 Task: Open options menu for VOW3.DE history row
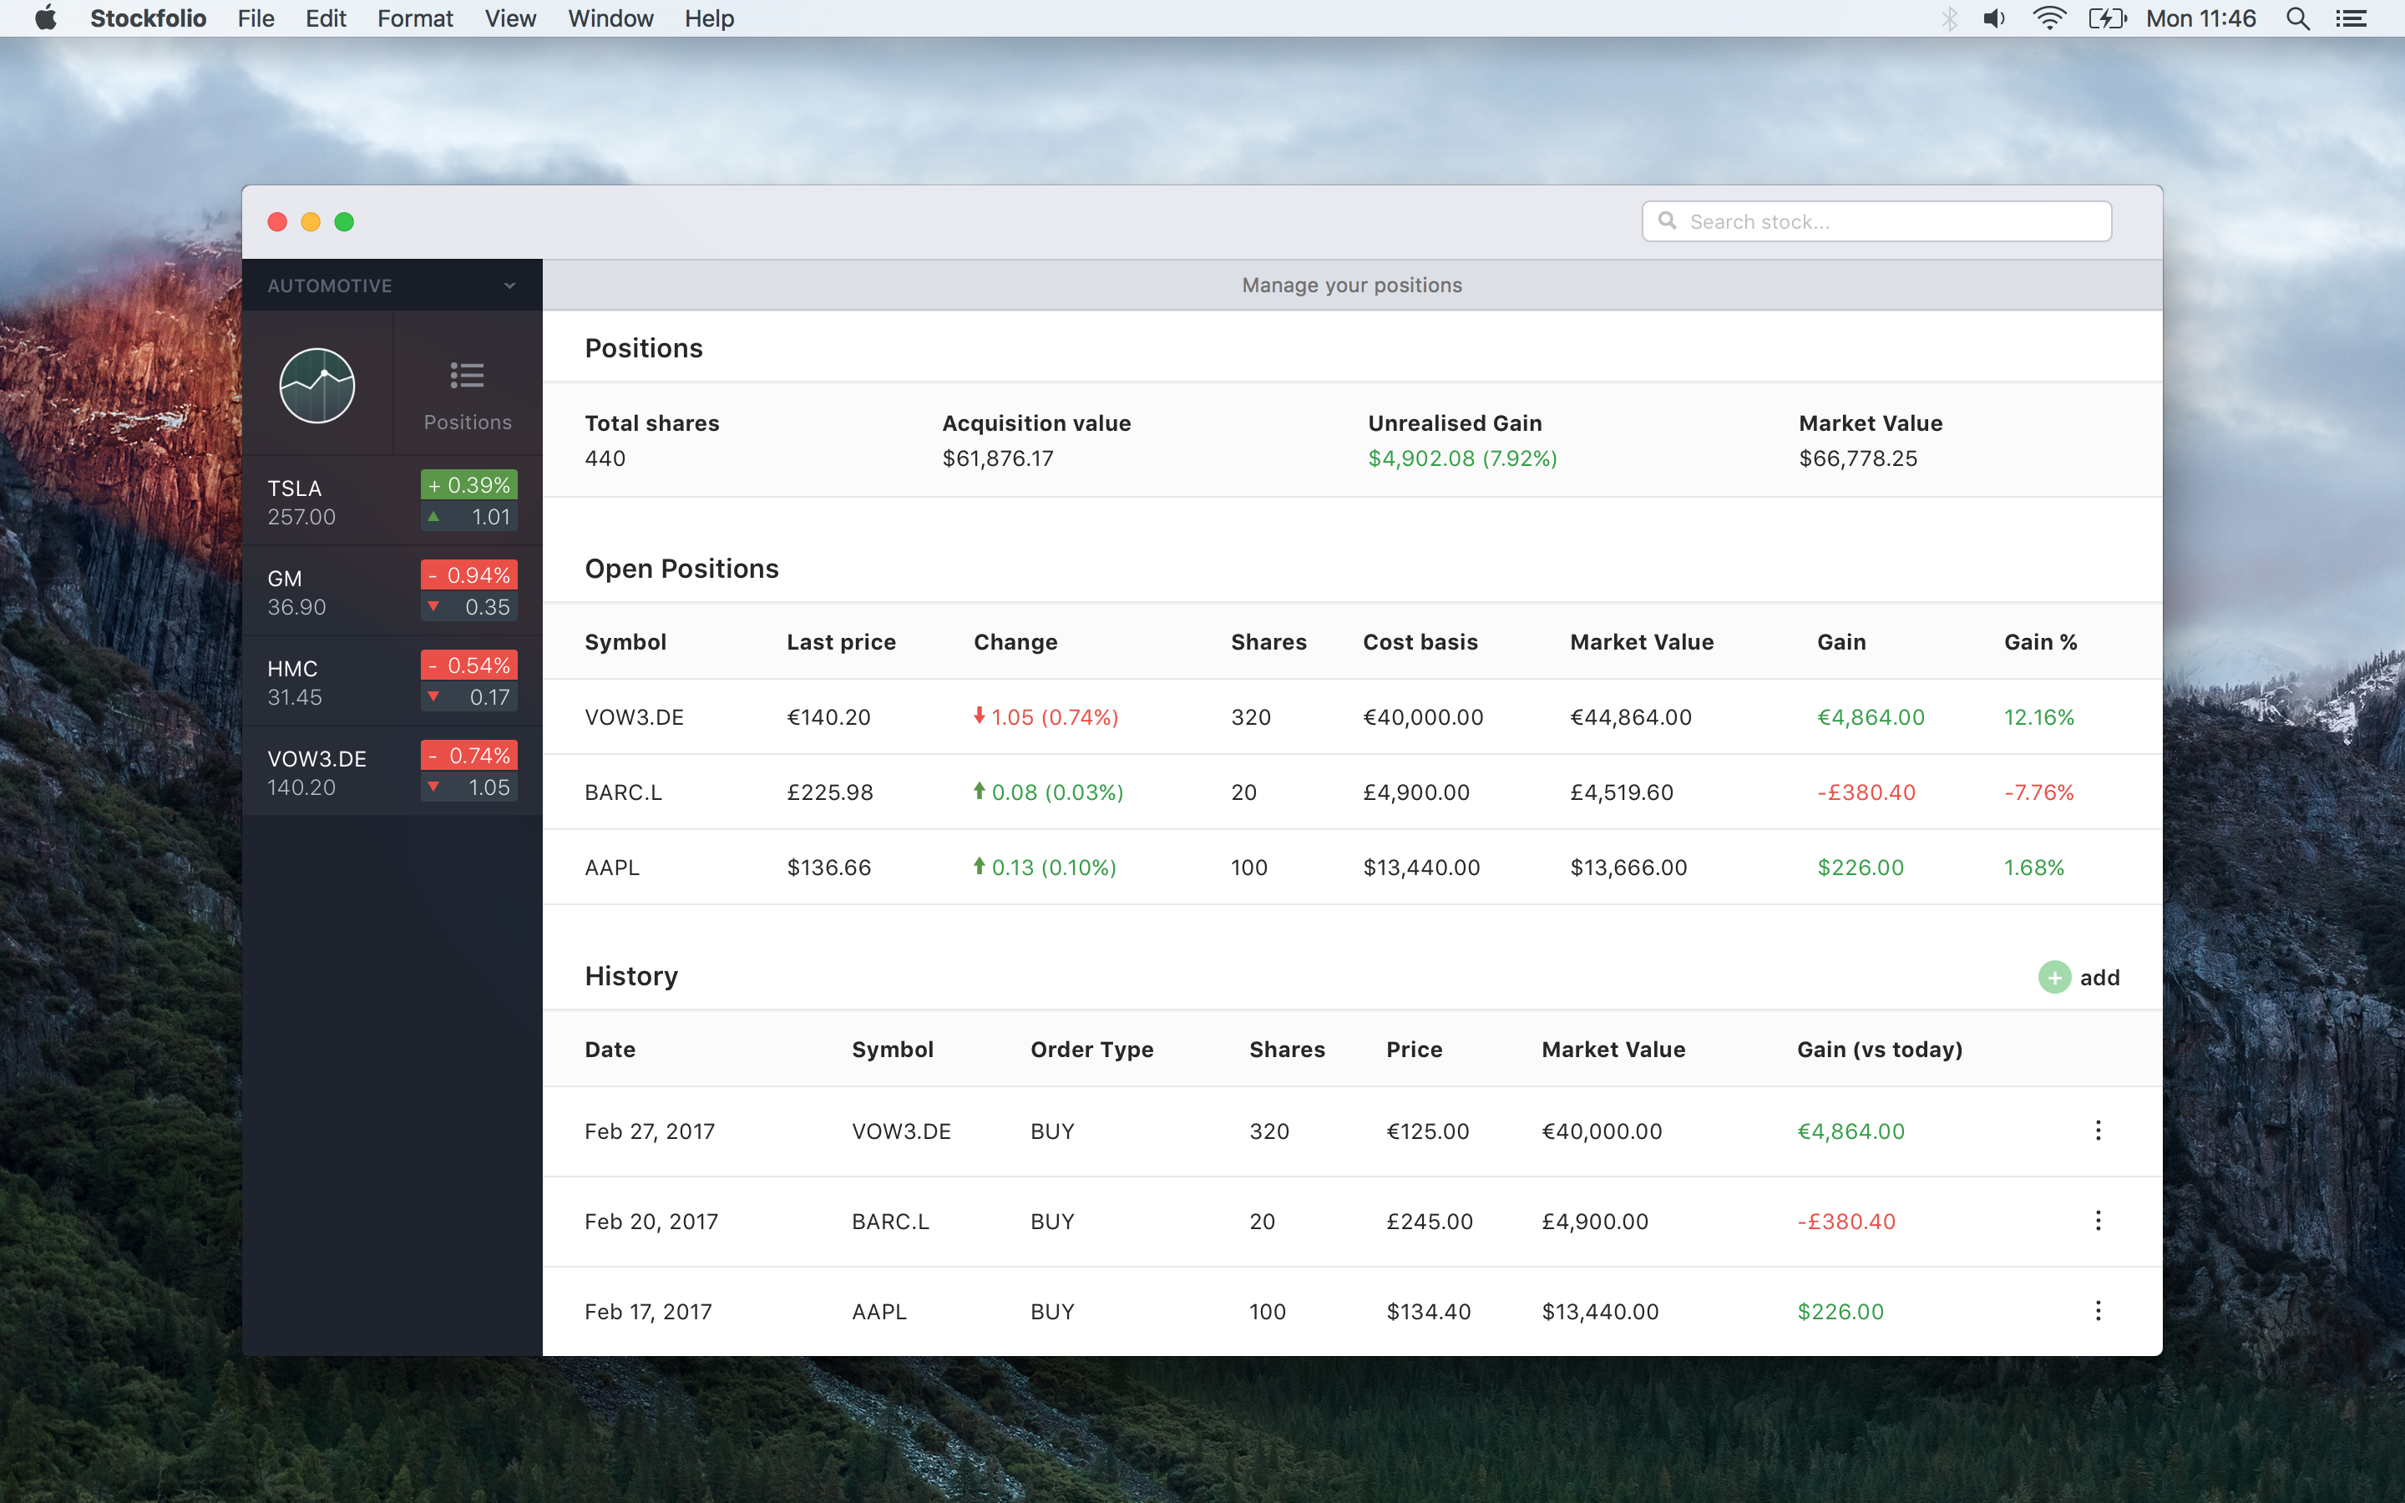tap(2098, 1131)
